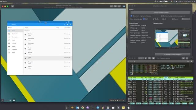Select the Desktop folder row in Files list
Screen dimensions: 196x110
[48, 35]
